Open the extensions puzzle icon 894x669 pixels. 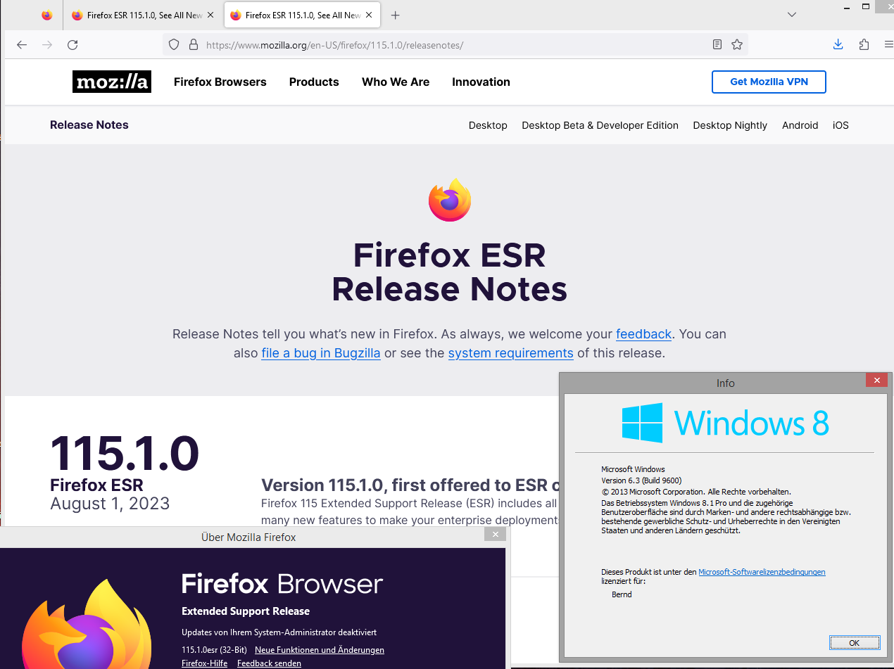tap(864, 44)
